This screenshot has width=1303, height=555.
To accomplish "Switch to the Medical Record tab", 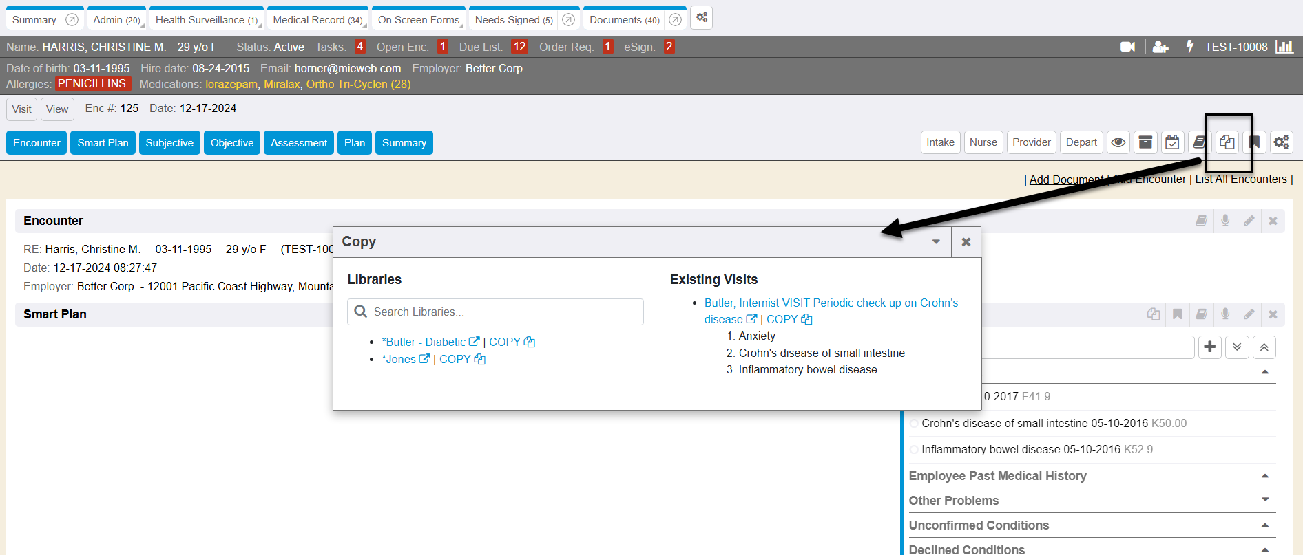I will [x=317, y=20].
